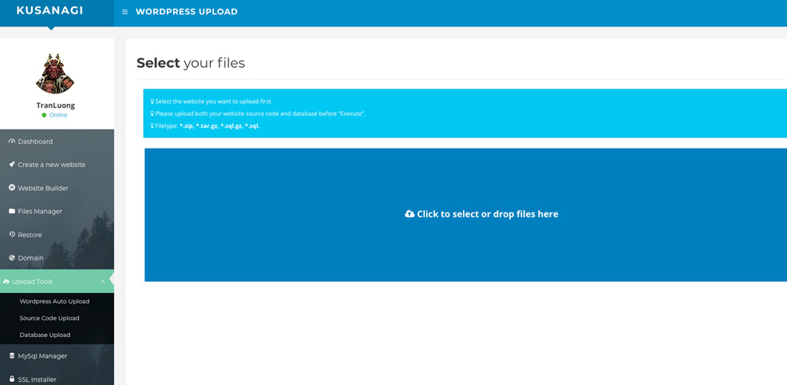Click the TranLuong username
The width and height of the screenshot is (787, 385).
[x=55, y=105]
